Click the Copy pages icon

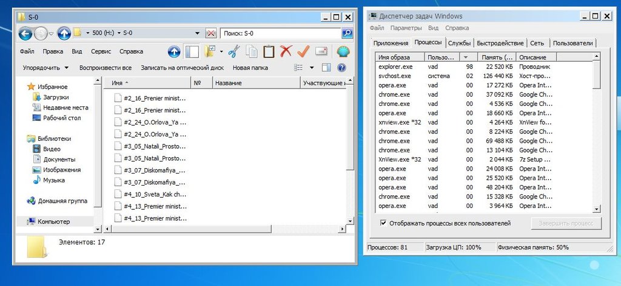click(251, 52)
